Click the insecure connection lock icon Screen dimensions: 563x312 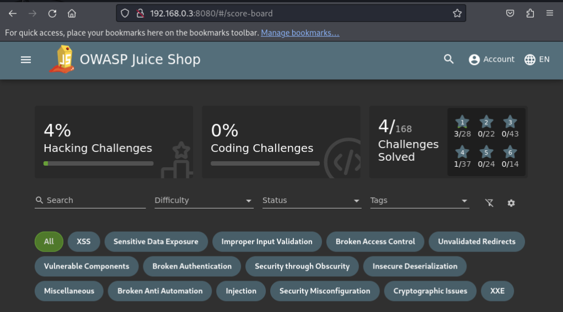coord(141,14)
